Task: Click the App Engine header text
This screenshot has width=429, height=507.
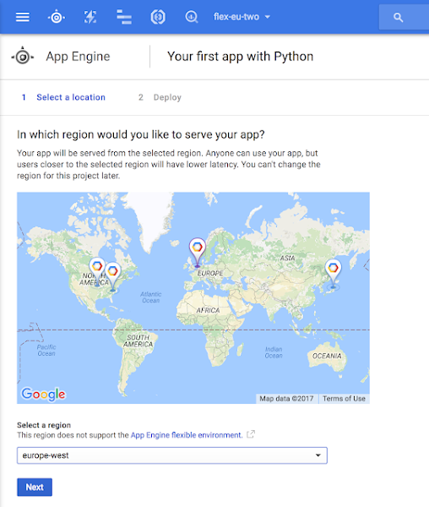Action: coord(78,57)
